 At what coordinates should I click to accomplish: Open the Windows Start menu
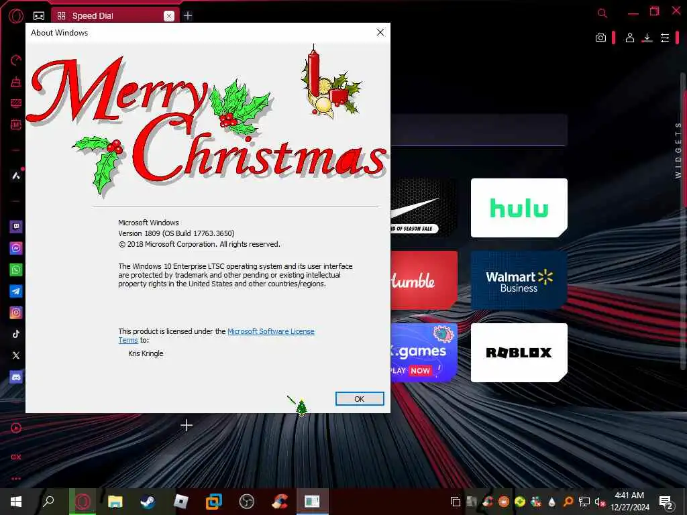16,502
